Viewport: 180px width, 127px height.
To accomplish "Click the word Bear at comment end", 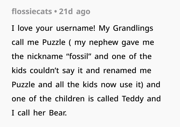I will [58, 113].
